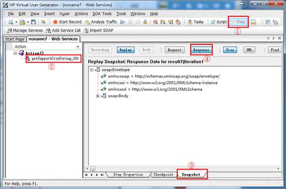286x189 pixels.
Task: Select the noname7 - Web Services tab
Action: coord(53,39)
